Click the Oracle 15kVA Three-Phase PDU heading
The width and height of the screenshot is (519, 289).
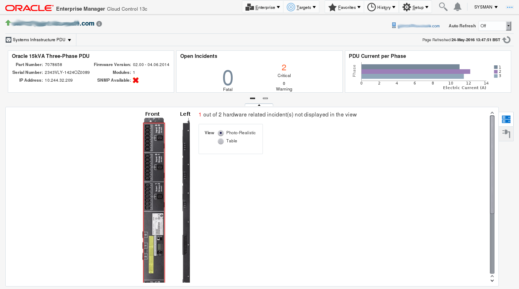click(50, 56)
